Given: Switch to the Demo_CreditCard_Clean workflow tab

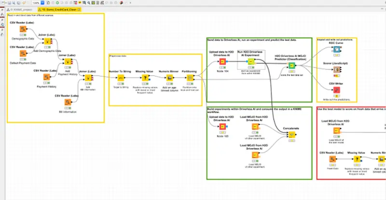Looking at the screenshot, I should click(59, 10).
